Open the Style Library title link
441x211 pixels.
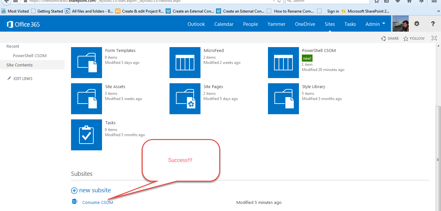(313, 87)
